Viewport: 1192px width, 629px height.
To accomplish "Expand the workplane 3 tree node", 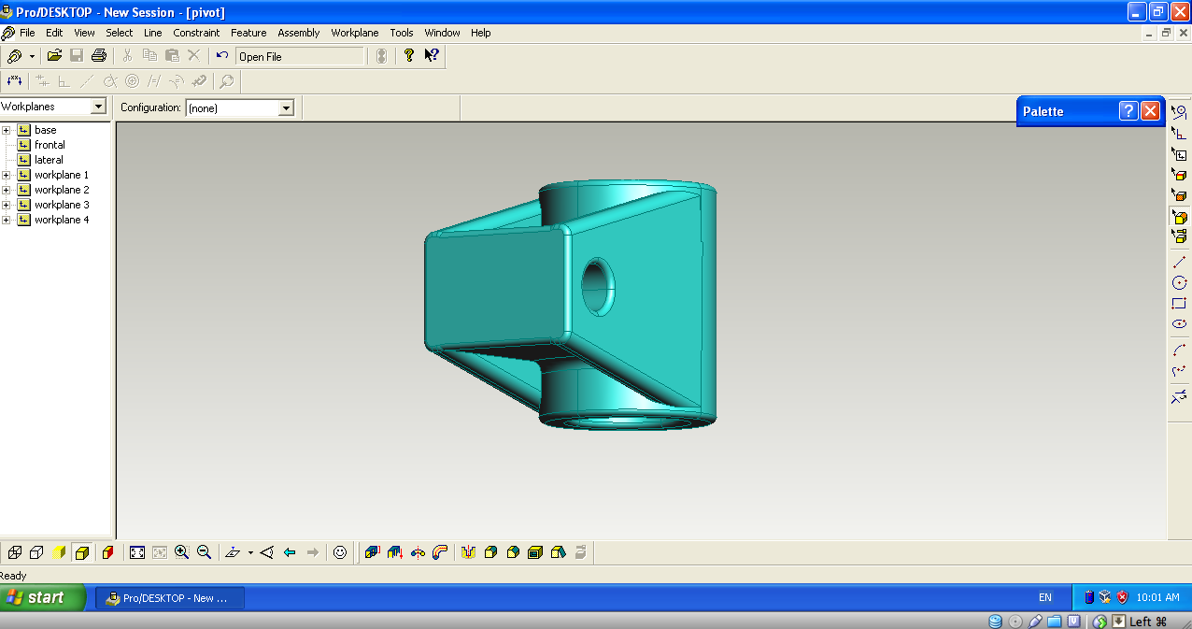I will tap(7, 205).
